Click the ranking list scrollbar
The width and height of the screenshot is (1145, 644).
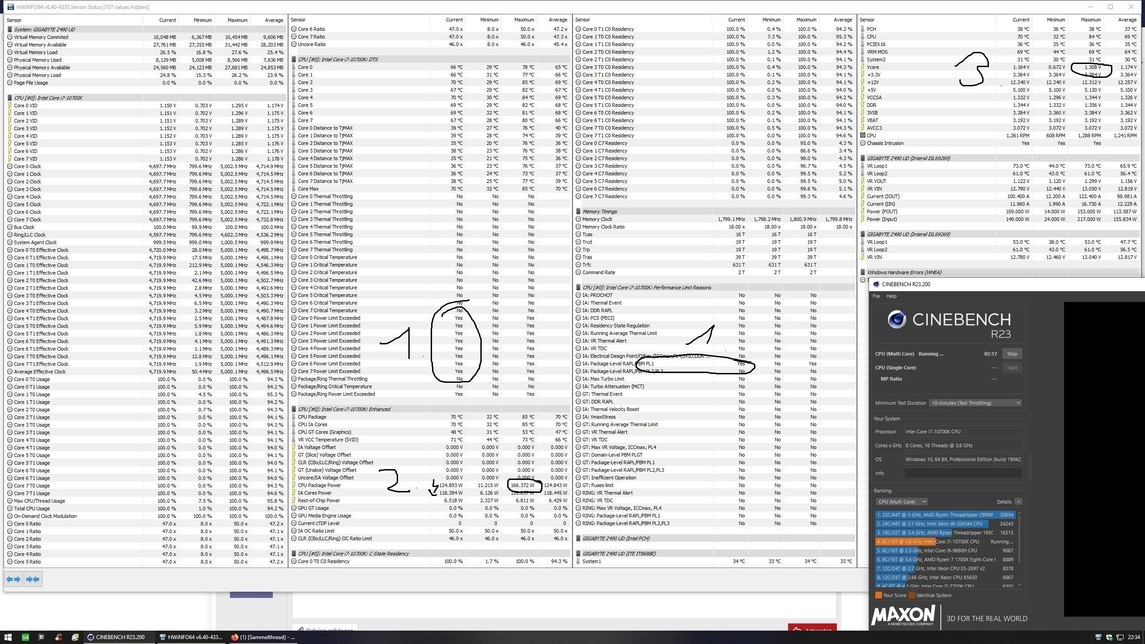point(1019,539)
